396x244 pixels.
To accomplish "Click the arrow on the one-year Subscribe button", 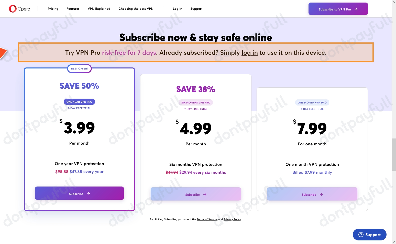I will click(88, 194).
